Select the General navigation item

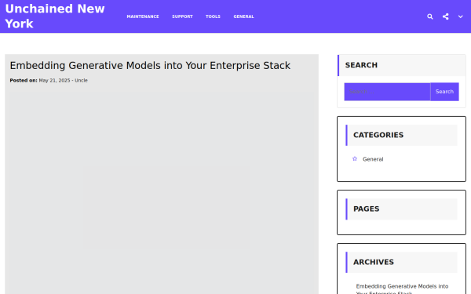(x=243, y=16)
